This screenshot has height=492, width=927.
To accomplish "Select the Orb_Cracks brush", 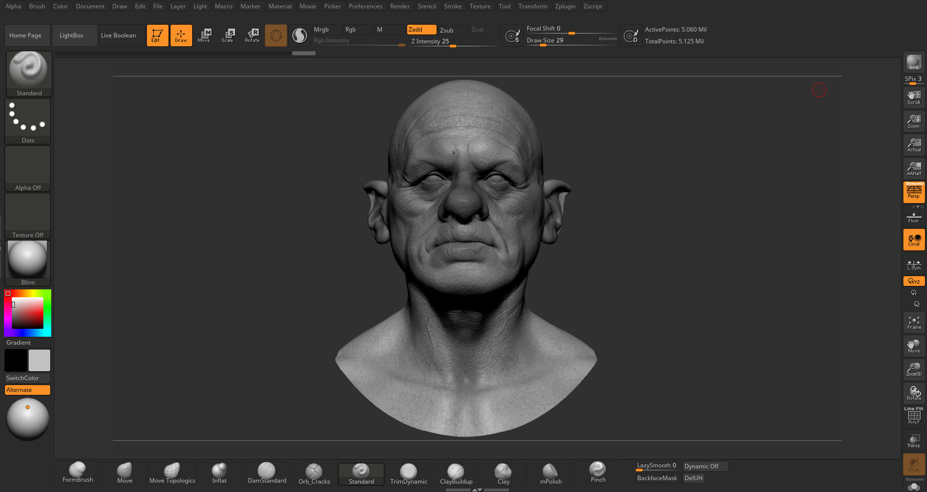I will coord(314,473).
